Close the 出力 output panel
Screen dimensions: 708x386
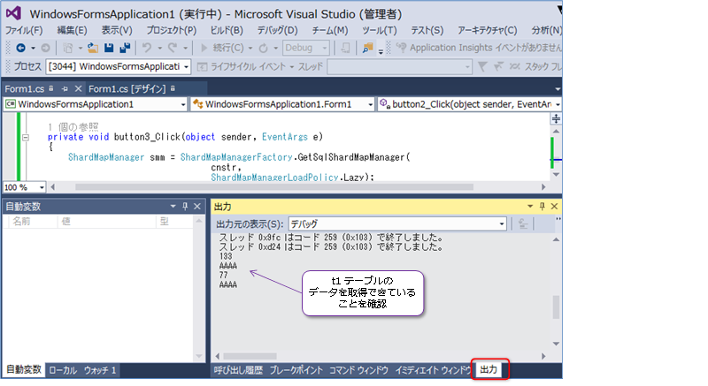tap(555, 207)
